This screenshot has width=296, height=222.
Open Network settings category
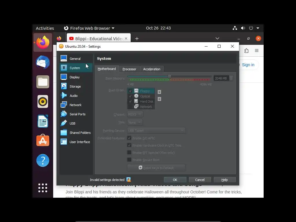(x=76, y=105)
